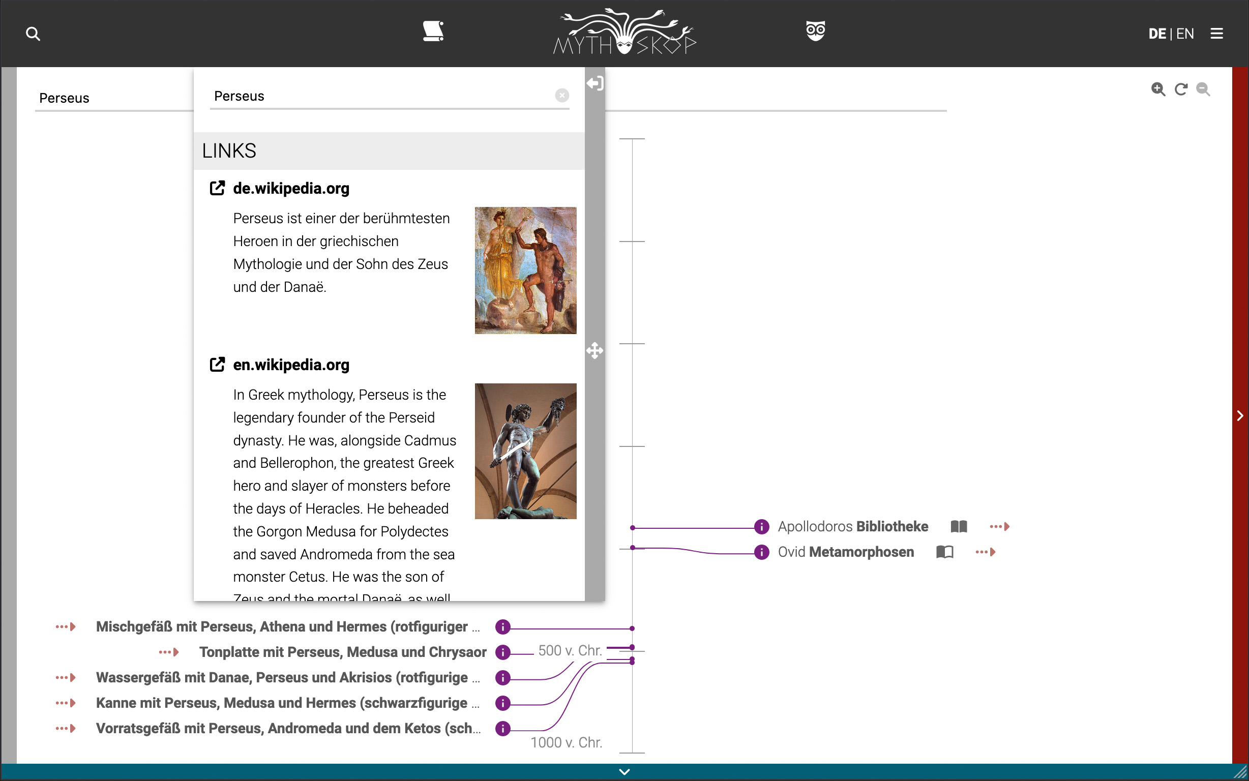Open Kanne mit Perseus, Medusa und Hermes

coord(288,703)
